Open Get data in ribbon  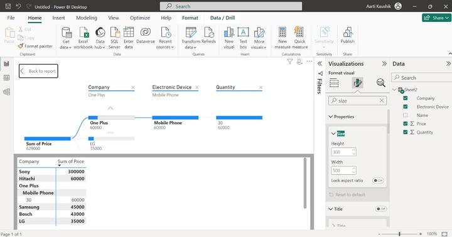tap(66, 38)
